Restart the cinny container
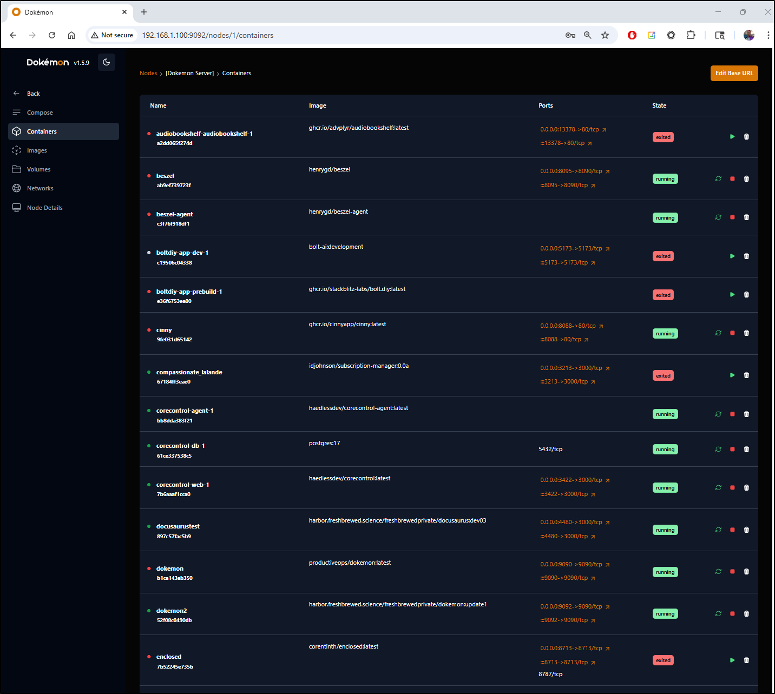This screenshot has width=775, height=694. (718, 333)
